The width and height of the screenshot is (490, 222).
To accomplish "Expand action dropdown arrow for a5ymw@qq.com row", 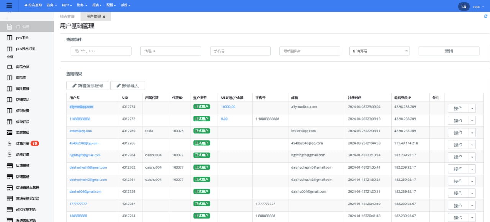I will (472, 108).
